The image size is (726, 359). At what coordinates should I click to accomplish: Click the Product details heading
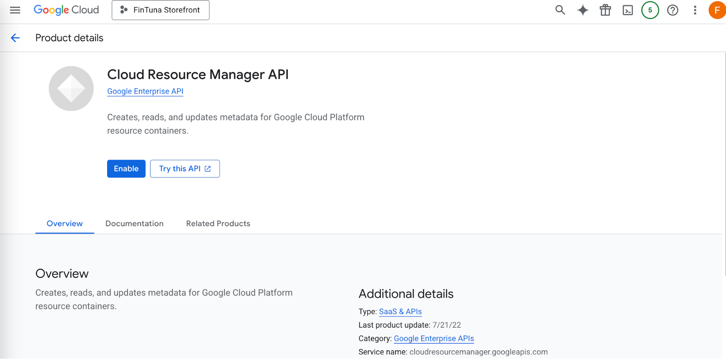(69, 38)
